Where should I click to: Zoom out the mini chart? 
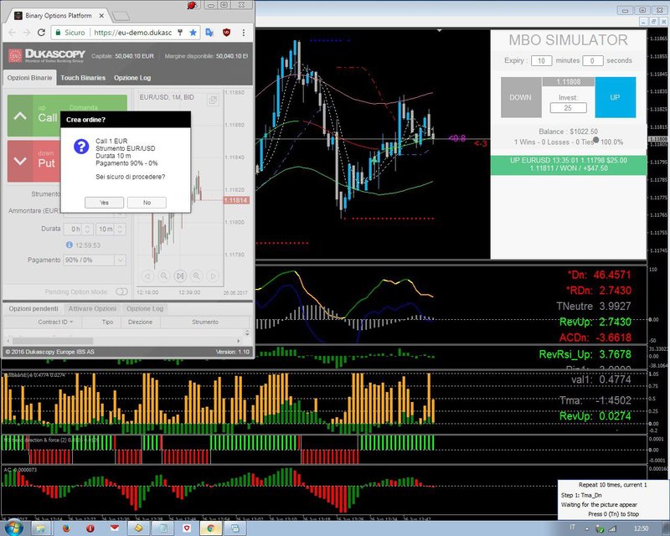pos(163,276)
